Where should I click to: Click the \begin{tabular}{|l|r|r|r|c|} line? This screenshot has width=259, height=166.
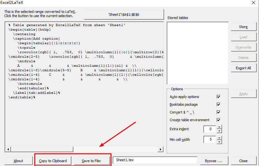click(49, 43)
